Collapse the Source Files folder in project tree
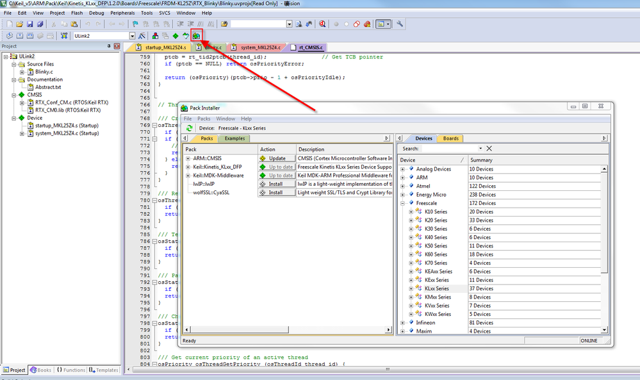This screenshot has width=640, height=380. coord(14,65)
